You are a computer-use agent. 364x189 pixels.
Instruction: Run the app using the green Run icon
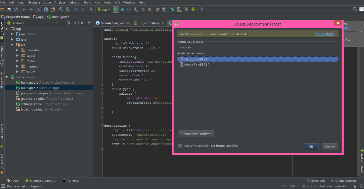click(x=116, y=9)
